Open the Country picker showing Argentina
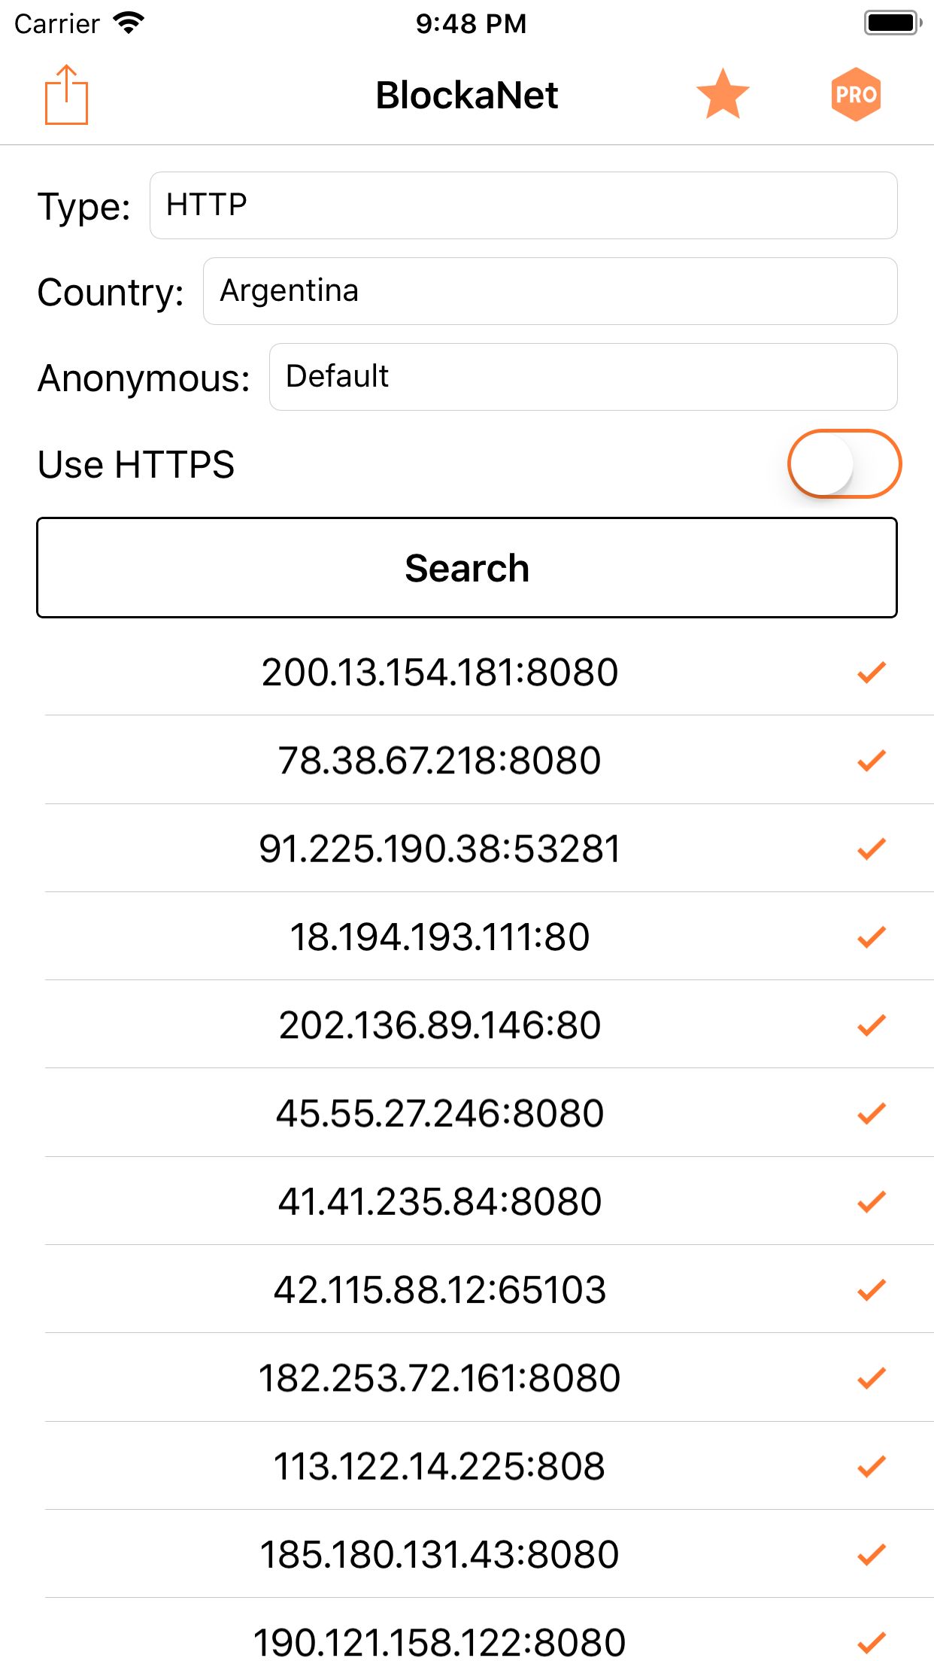 [550, 291]
